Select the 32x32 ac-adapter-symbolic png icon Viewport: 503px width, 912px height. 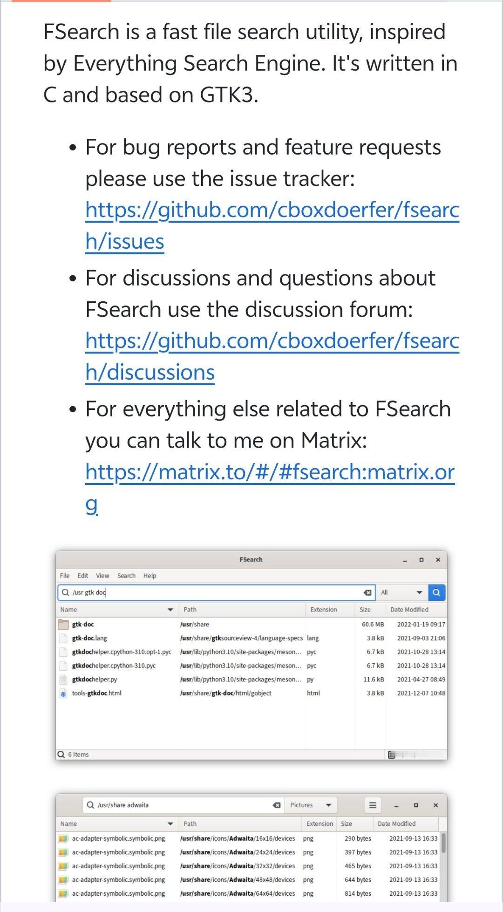[63, 866]
